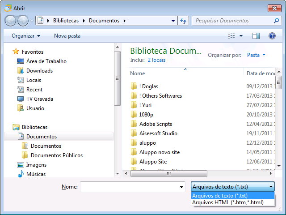Expand the arrow after Bibliotecas in path

(84, 21)
